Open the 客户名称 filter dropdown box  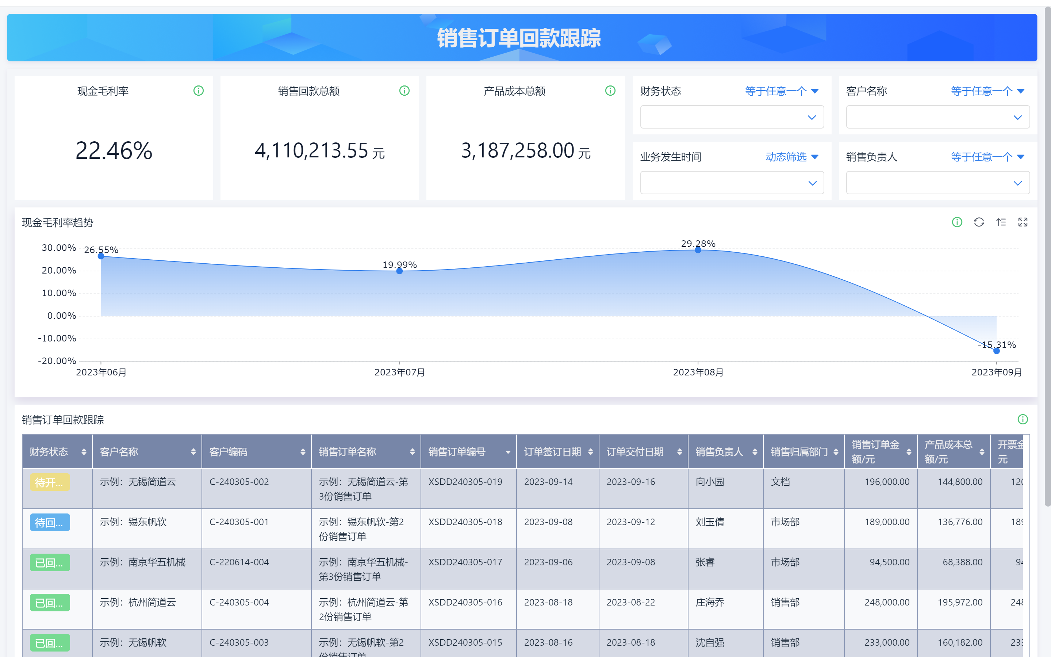point(937,117)
